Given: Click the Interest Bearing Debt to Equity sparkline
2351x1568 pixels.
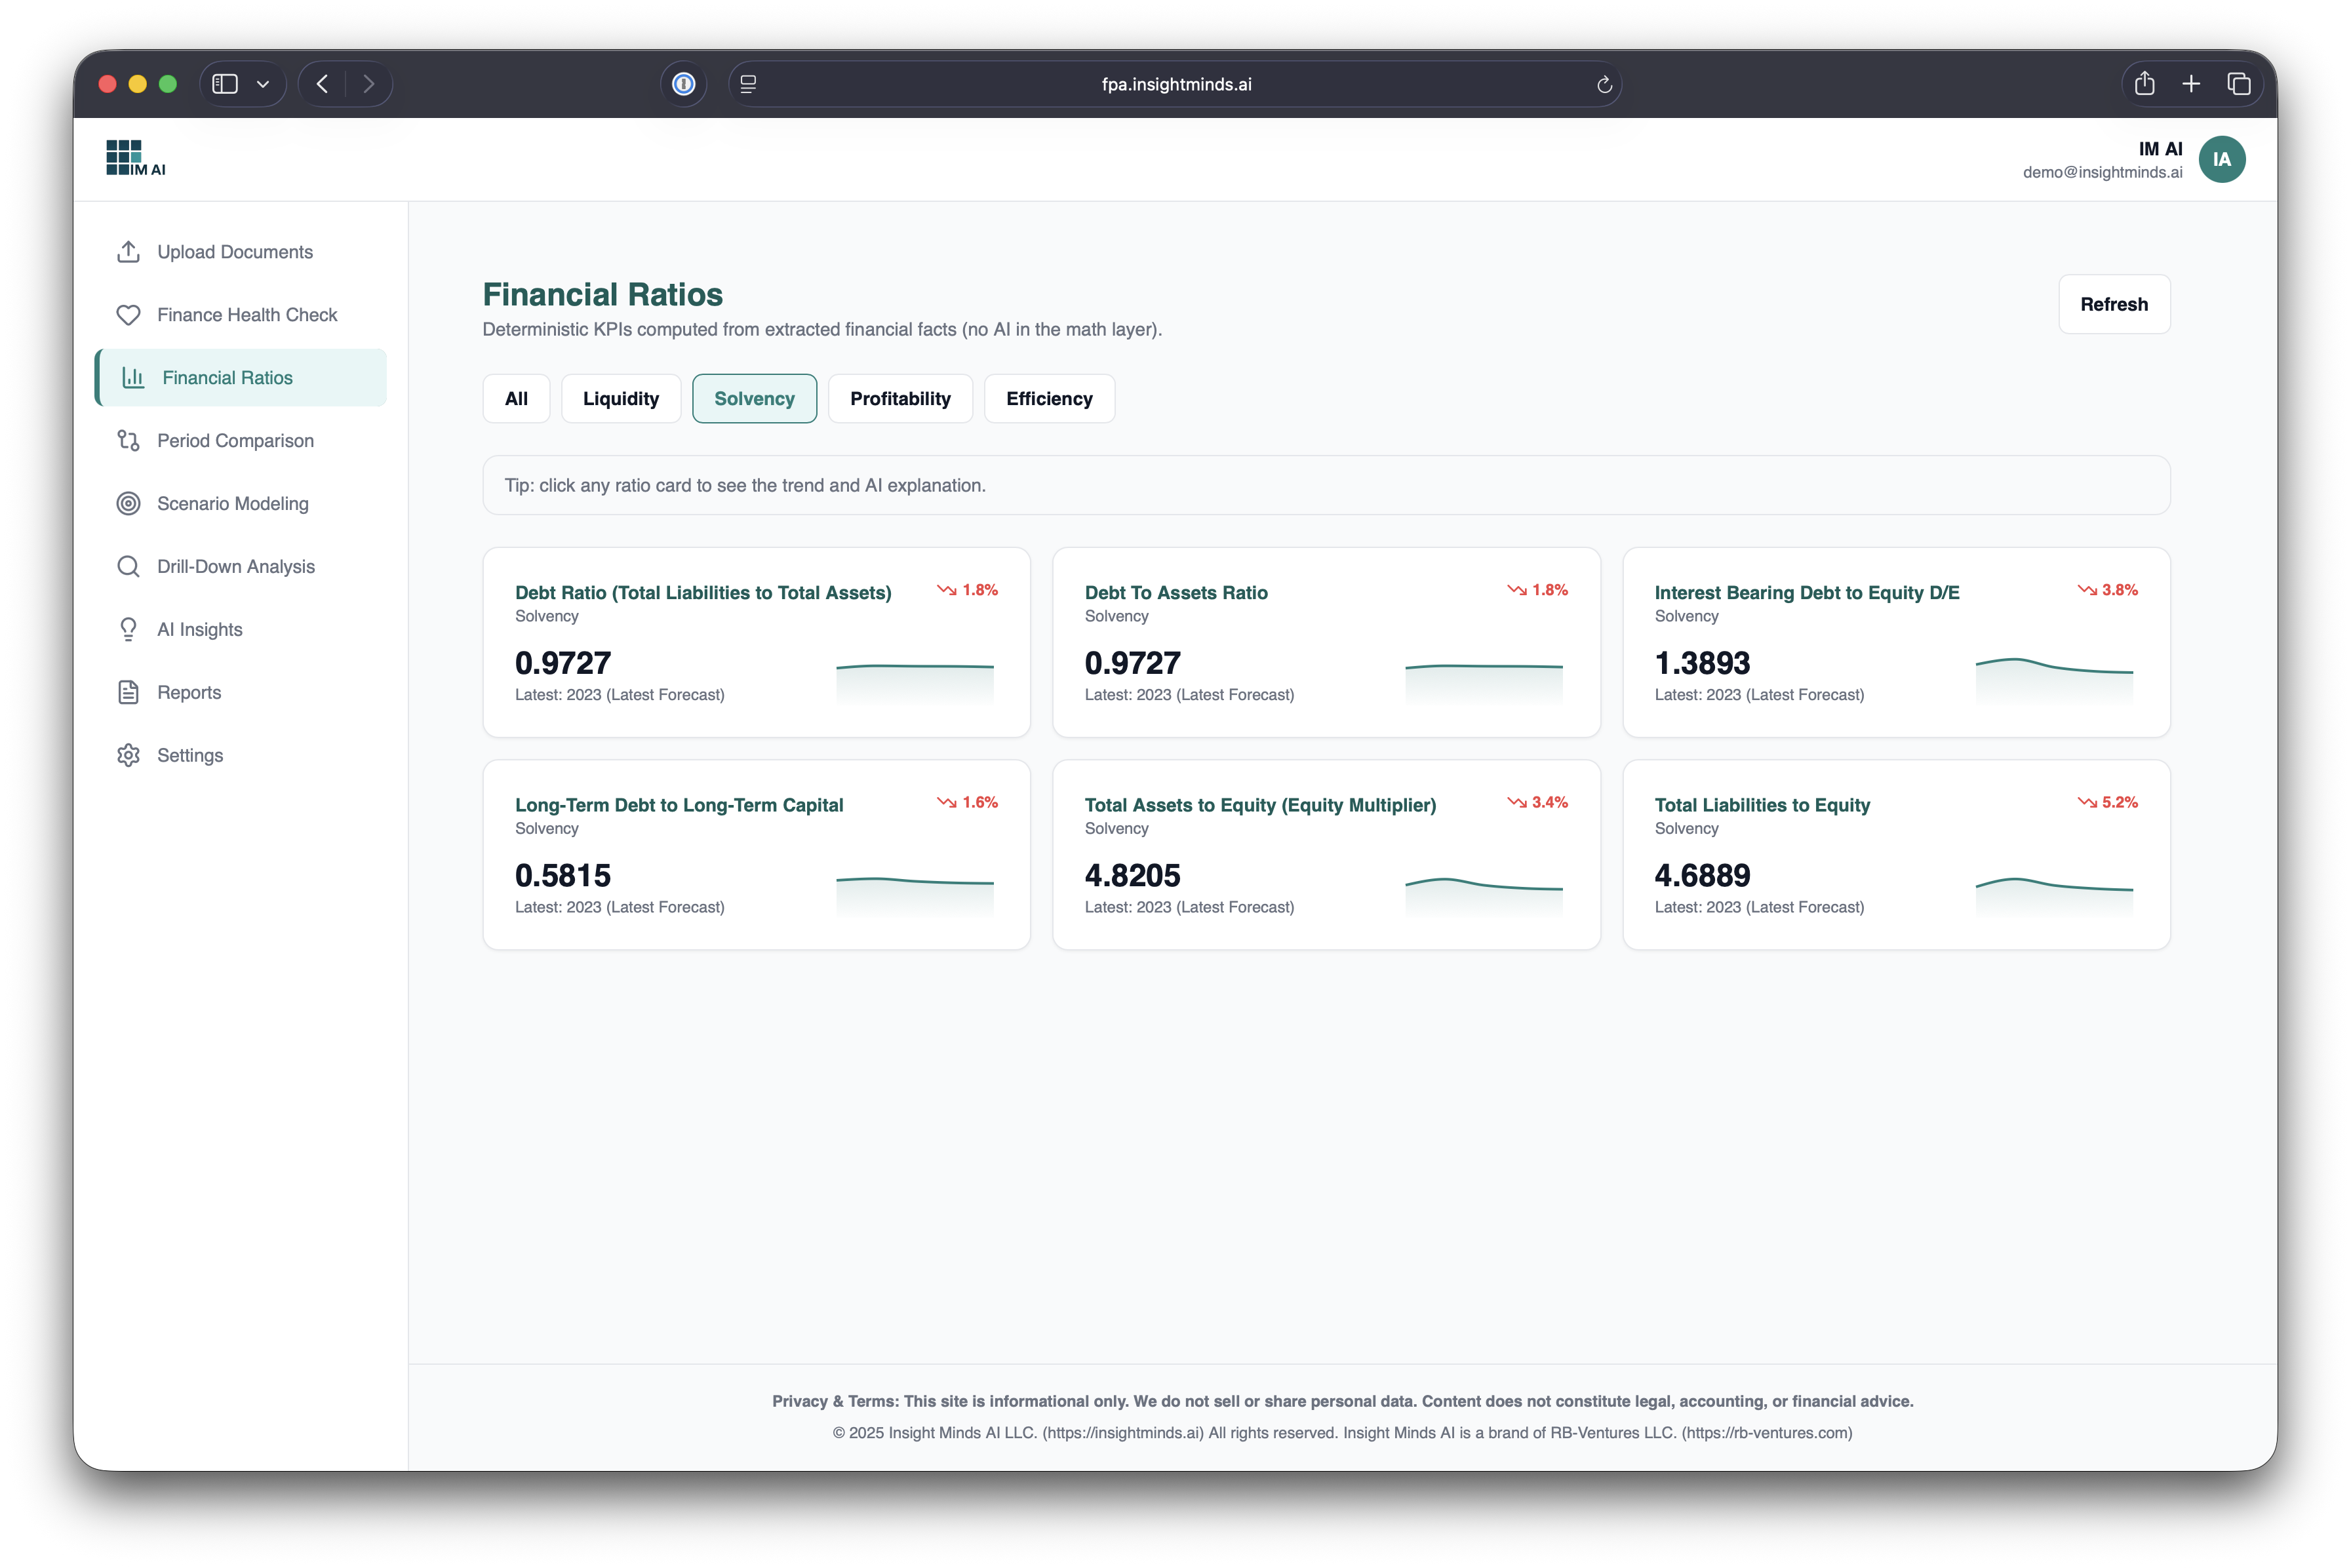Looking at the screenshot, I should pyautogui.click(x=2054, y=678).
